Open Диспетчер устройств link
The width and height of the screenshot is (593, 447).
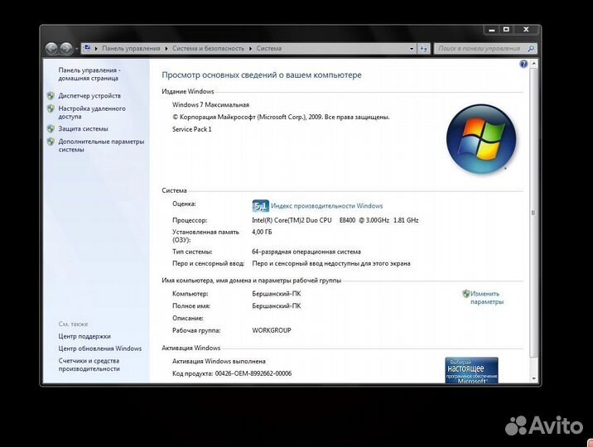point(89,96)
